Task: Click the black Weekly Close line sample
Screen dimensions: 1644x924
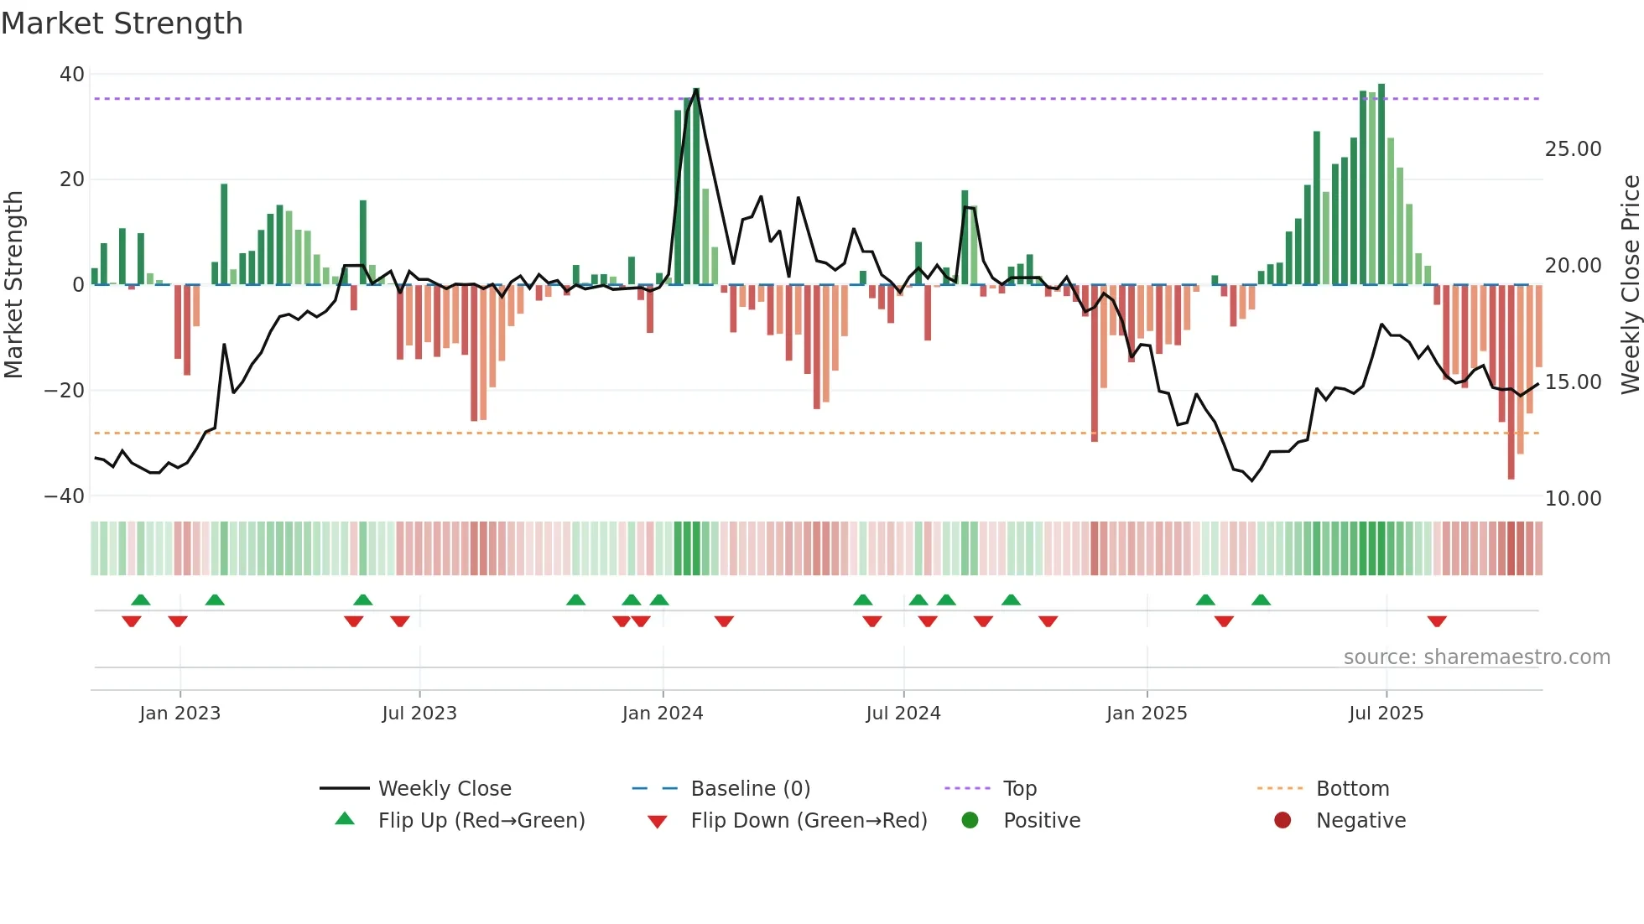Action: pos(345,788)
